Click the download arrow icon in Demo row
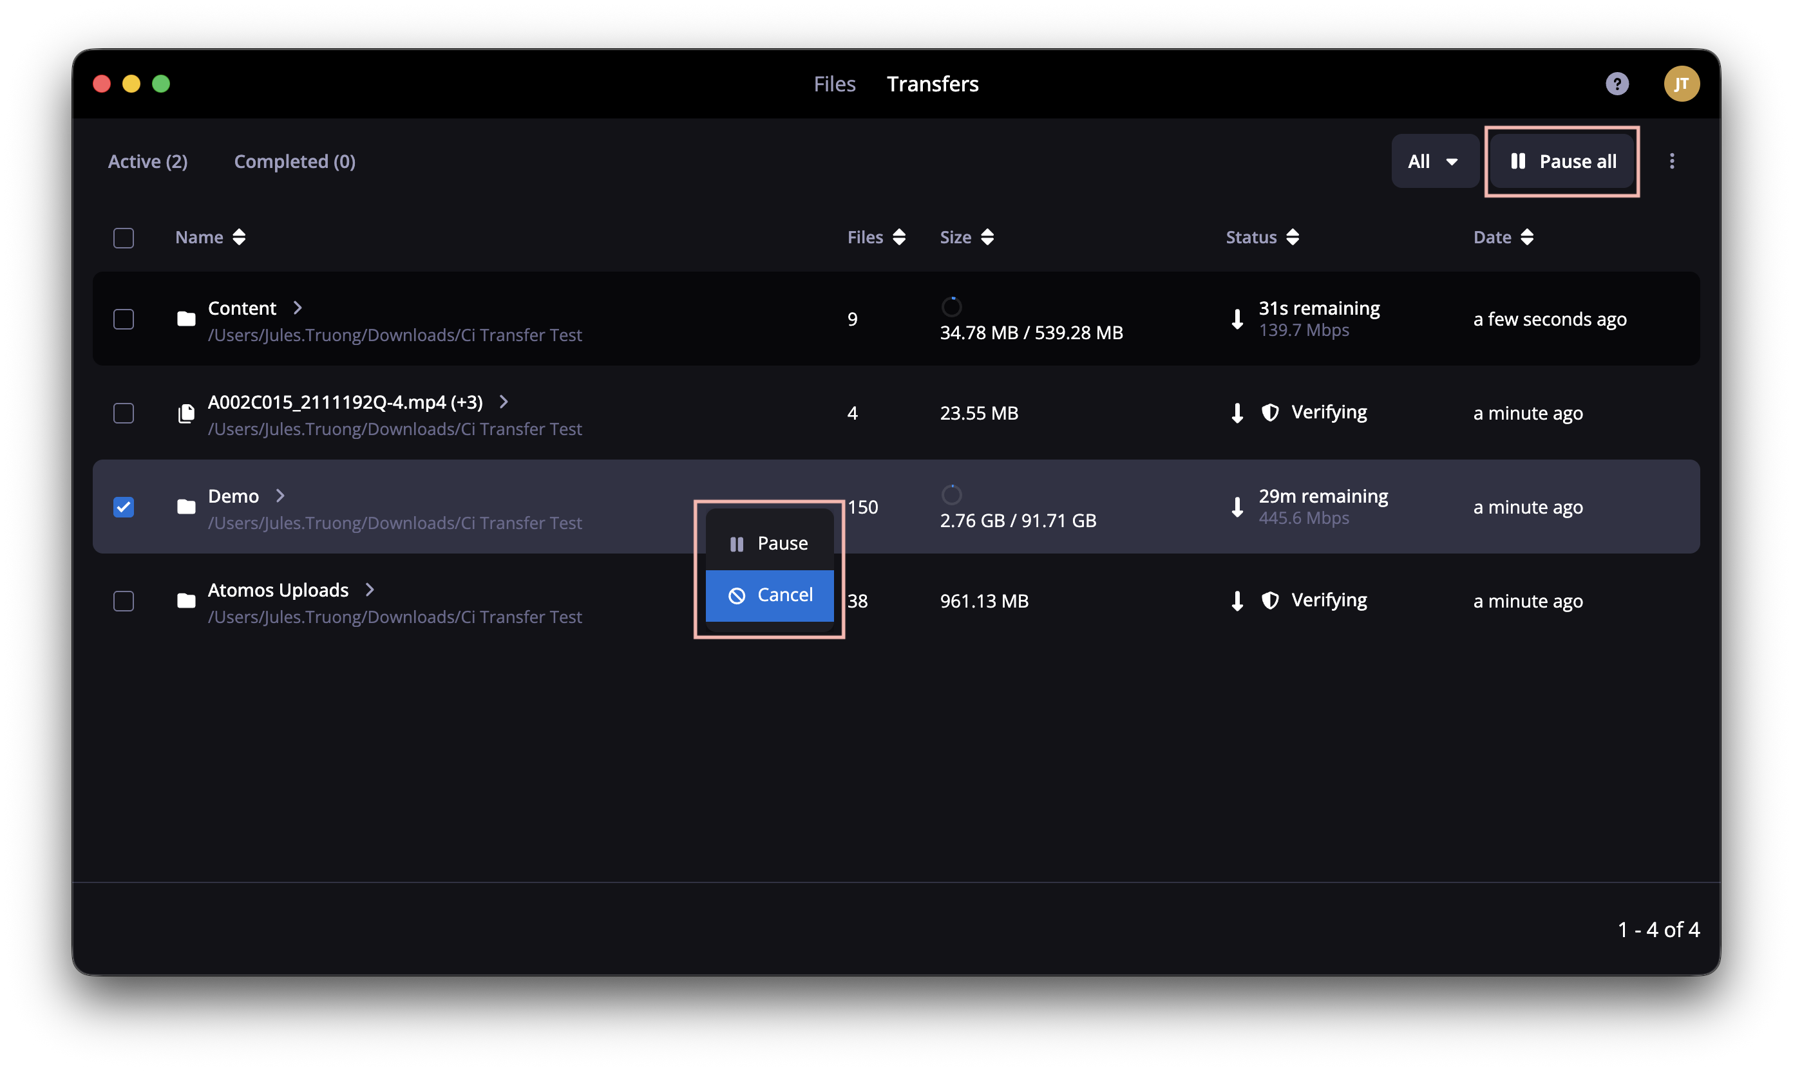The width and height of the screenshot is (1793, 1071). tap(1237, 507)
